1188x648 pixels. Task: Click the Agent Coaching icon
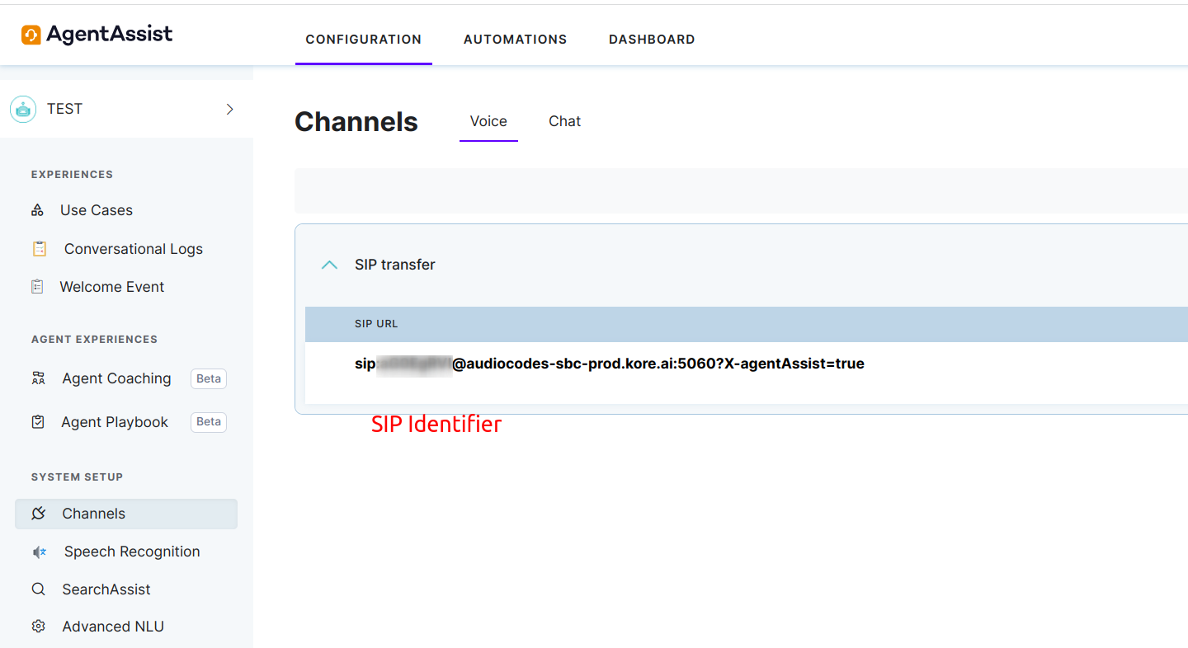pos(39,378)
